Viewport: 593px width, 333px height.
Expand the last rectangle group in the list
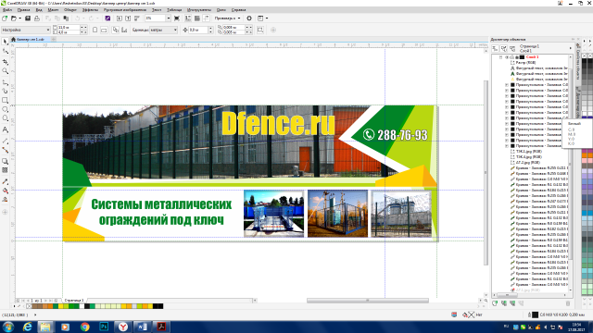tap(507, 146)
